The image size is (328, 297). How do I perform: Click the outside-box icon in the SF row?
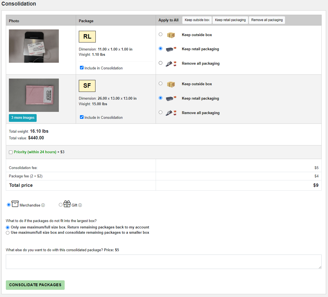click(x=171, y=84)
